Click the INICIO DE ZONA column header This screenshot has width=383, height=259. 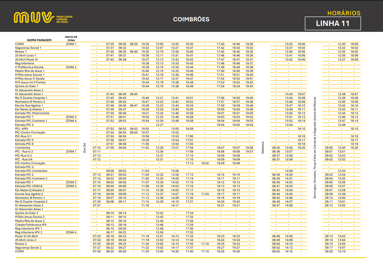[71, 39]
